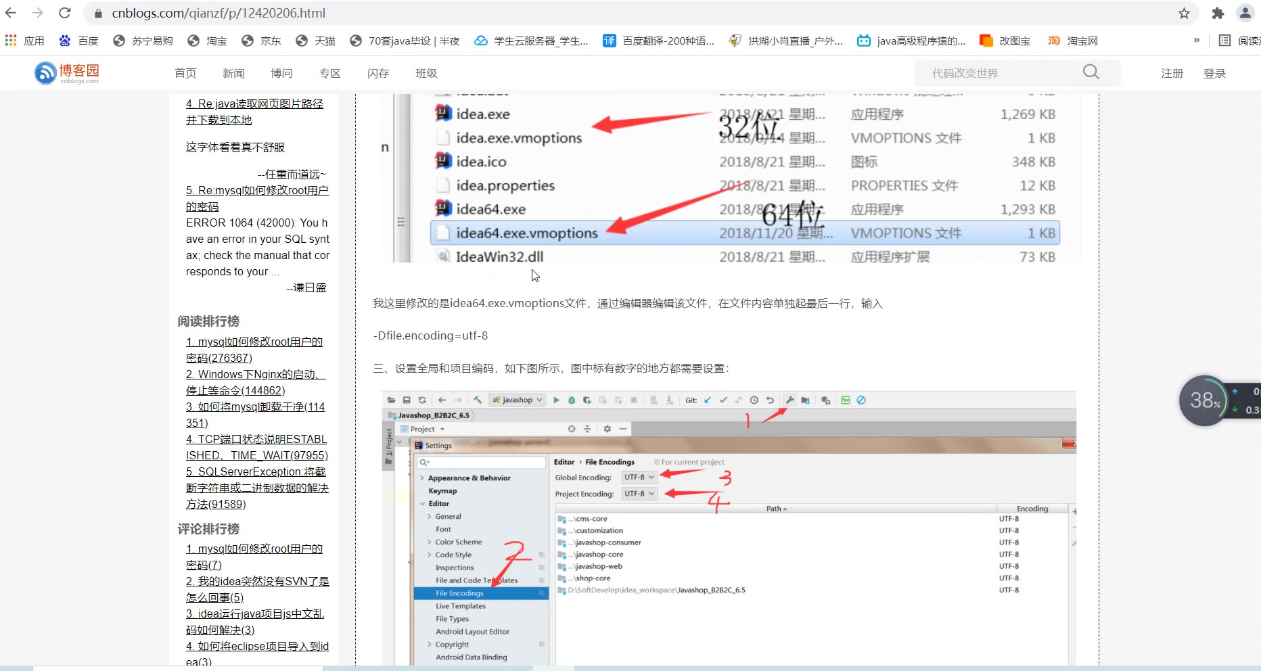Image resolution: width=1261 pixels, height=671 pixels.
Task: Open the 百度翻译 bookmark
Action: click(x=658, y=41)
